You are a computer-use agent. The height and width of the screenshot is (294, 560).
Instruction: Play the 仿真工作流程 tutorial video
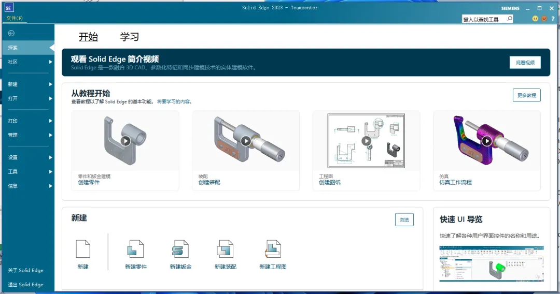coord(487,141)
